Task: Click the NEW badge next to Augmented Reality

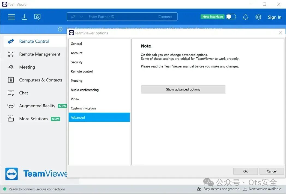Action: click(x=62, y=106)
